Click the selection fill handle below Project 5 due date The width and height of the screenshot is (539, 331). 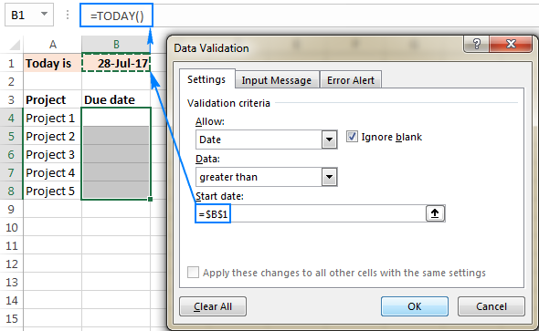tap(150, 199)
